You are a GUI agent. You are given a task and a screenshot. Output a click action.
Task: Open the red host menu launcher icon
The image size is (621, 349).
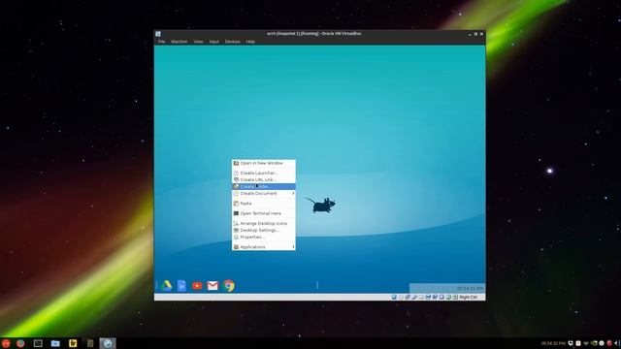6,343
